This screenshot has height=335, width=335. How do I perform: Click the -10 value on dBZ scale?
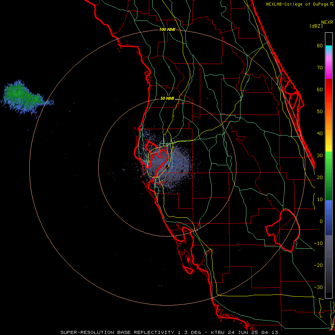coord(318,243)
